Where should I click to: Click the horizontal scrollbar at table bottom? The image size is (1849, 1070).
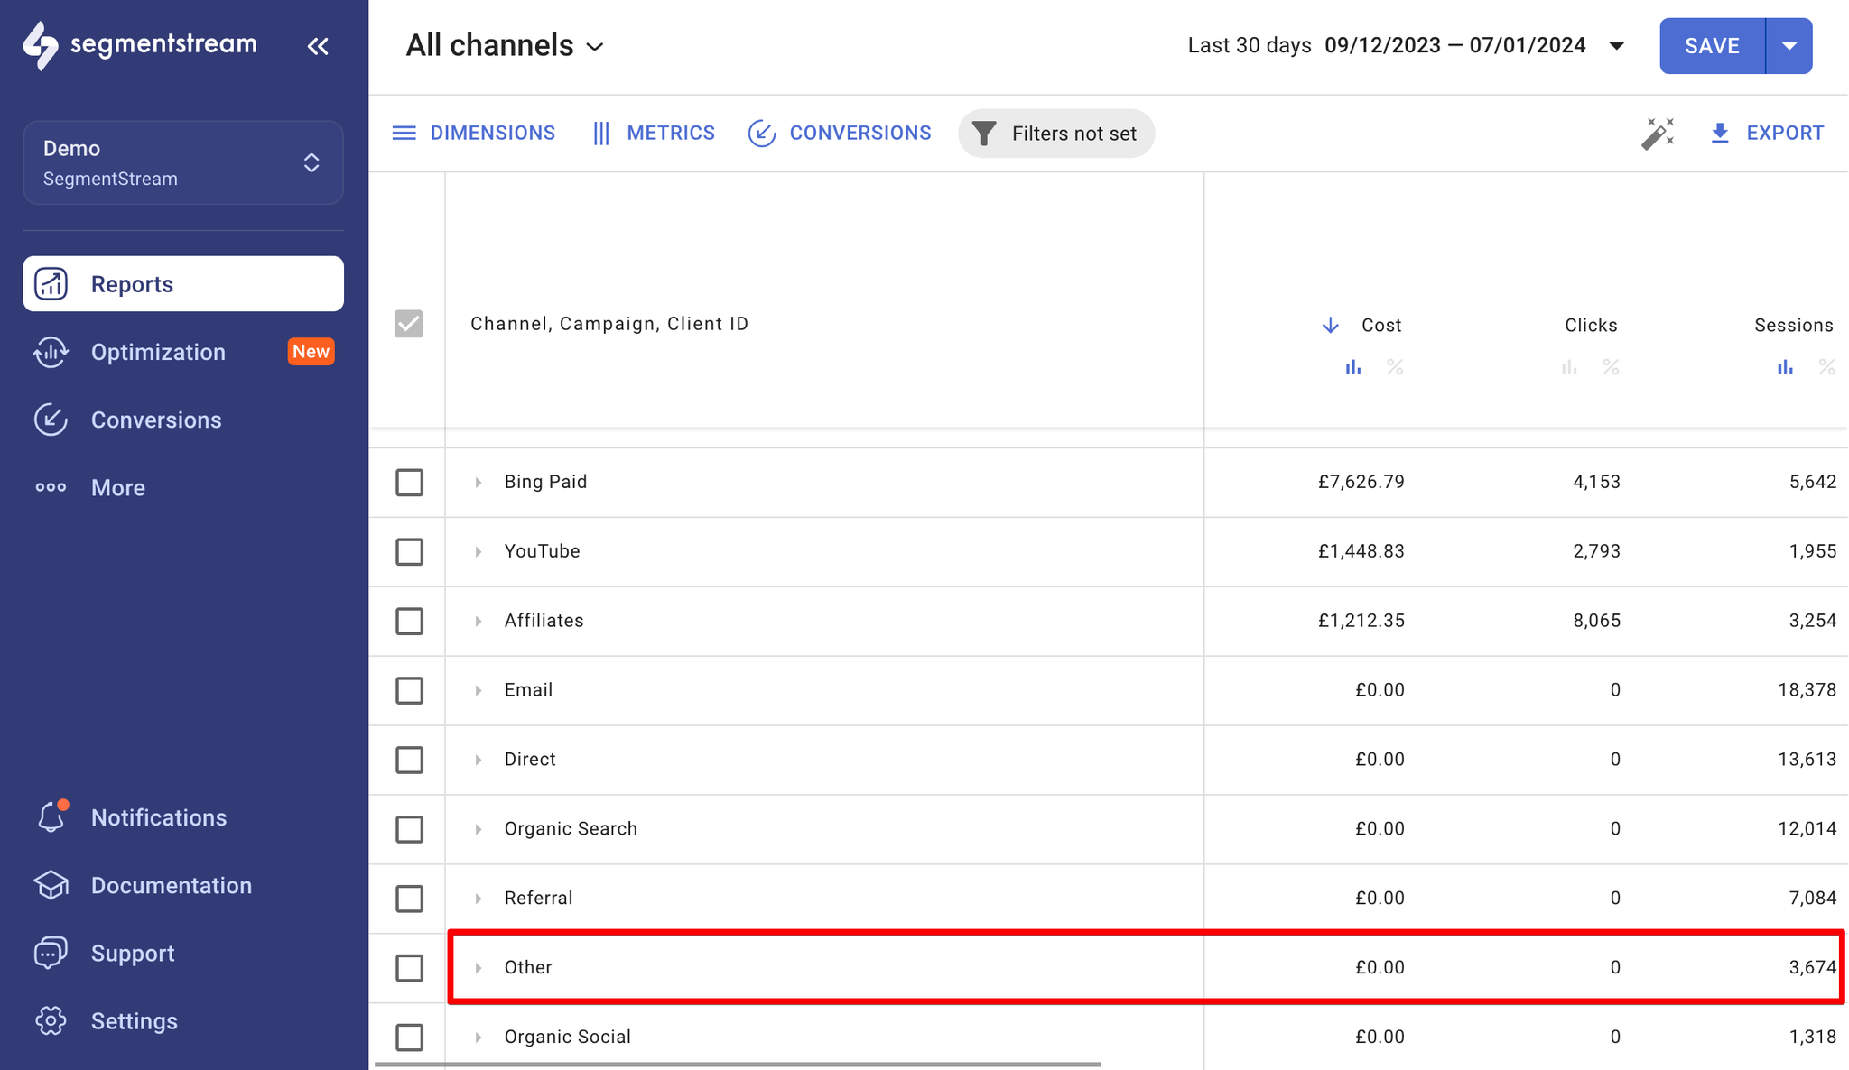[738, 1065]
